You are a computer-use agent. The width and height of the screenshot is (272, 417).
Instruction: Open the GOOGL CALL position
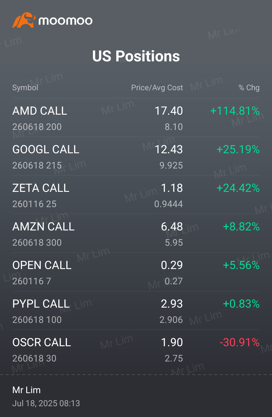tap(136, 156)
